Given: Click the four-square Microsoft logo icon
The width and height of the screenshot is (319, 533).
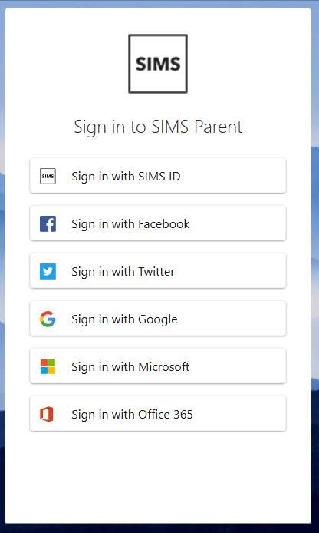Looking at the screenshot, I should (x=48, y=367).
